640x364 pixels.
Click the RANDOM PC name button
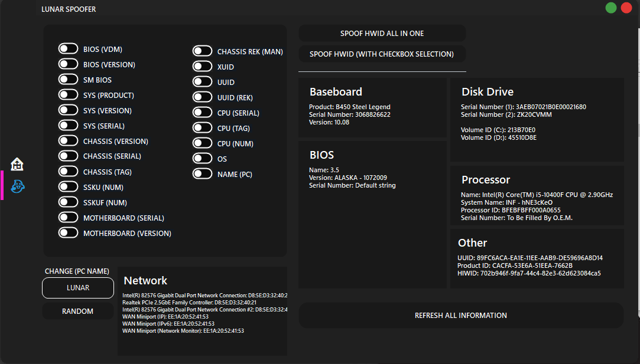[x=77, y=311]
